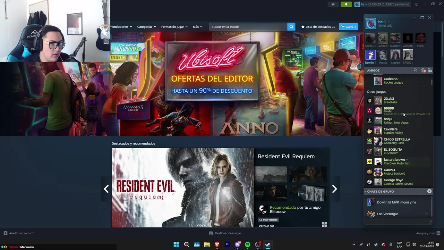
Task: Create new group chat plus icon
Action: pyautogui.click(x=429, y=192)
